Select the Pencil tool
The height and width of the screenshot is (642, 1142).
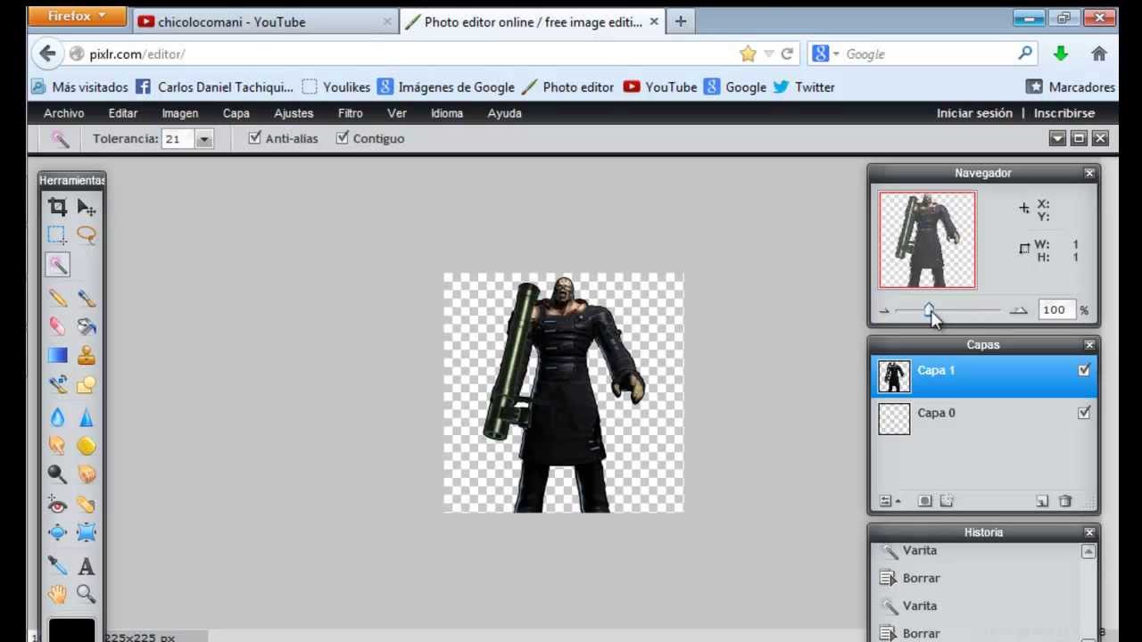[x=57, y=298]
